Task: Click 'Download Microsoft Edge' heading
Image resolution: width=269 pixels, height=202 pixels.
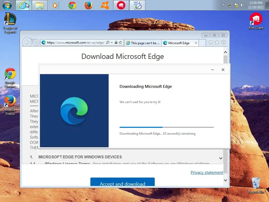Action: point(122,57)
